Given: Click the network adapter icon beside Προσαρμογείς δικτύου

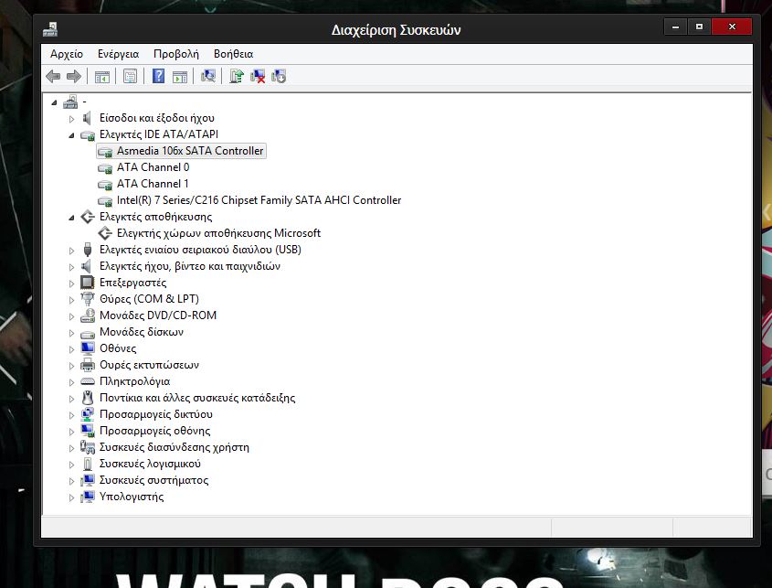Looking at the screenshot, I should [x=88, y=414].
